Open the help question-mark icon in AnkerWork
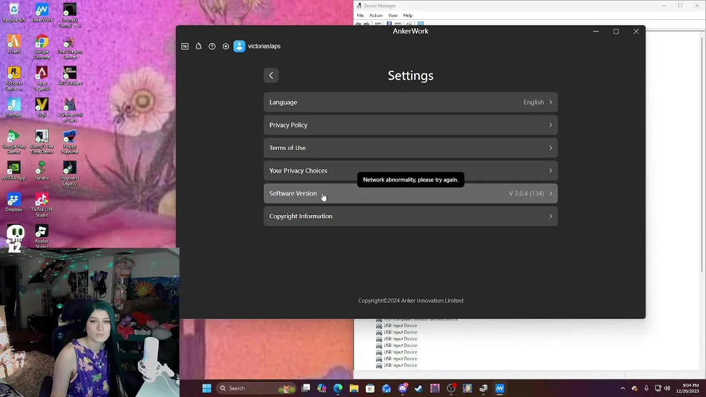Viewport: 706px width, 397px height. click(x=212, y=46)
